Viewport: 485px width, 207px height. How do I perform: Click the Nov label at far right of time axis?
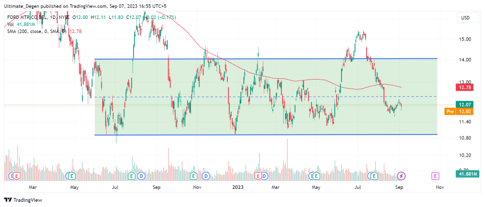point(440,187)
